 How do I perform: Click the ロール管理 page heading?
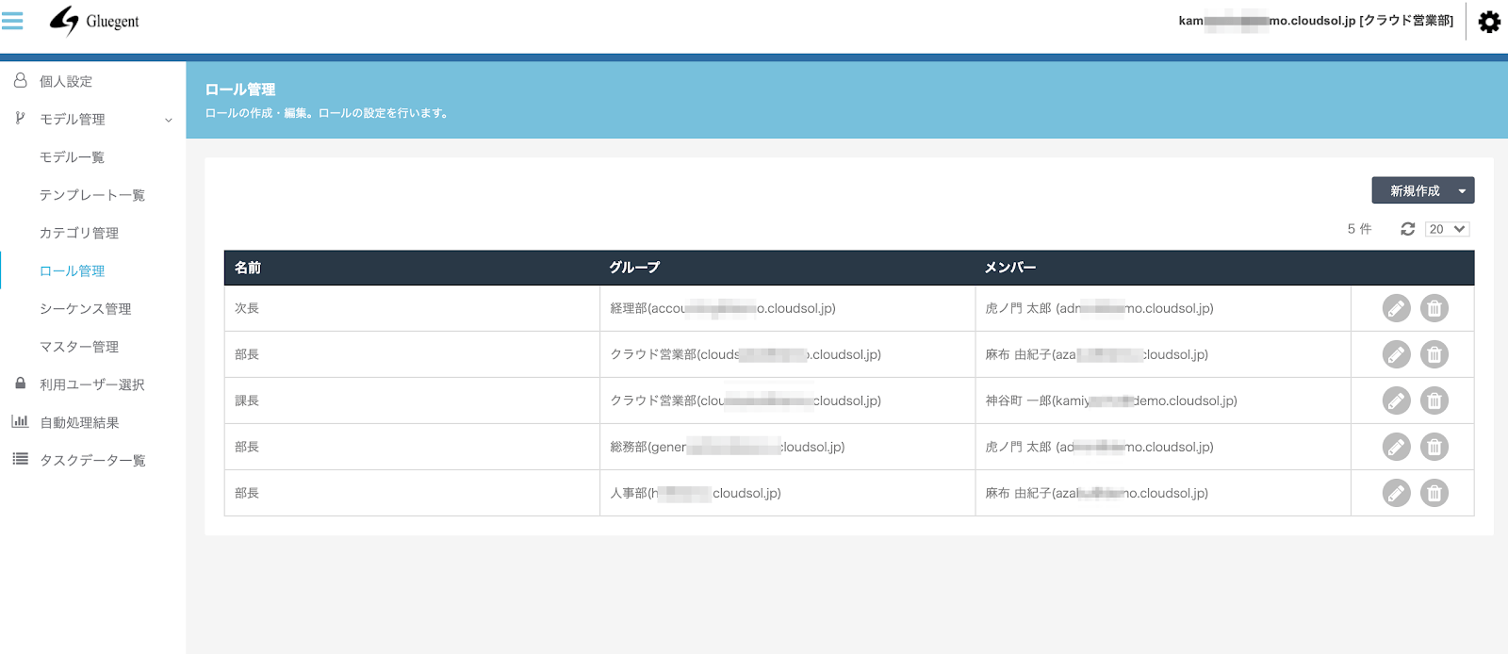[240, 90]
